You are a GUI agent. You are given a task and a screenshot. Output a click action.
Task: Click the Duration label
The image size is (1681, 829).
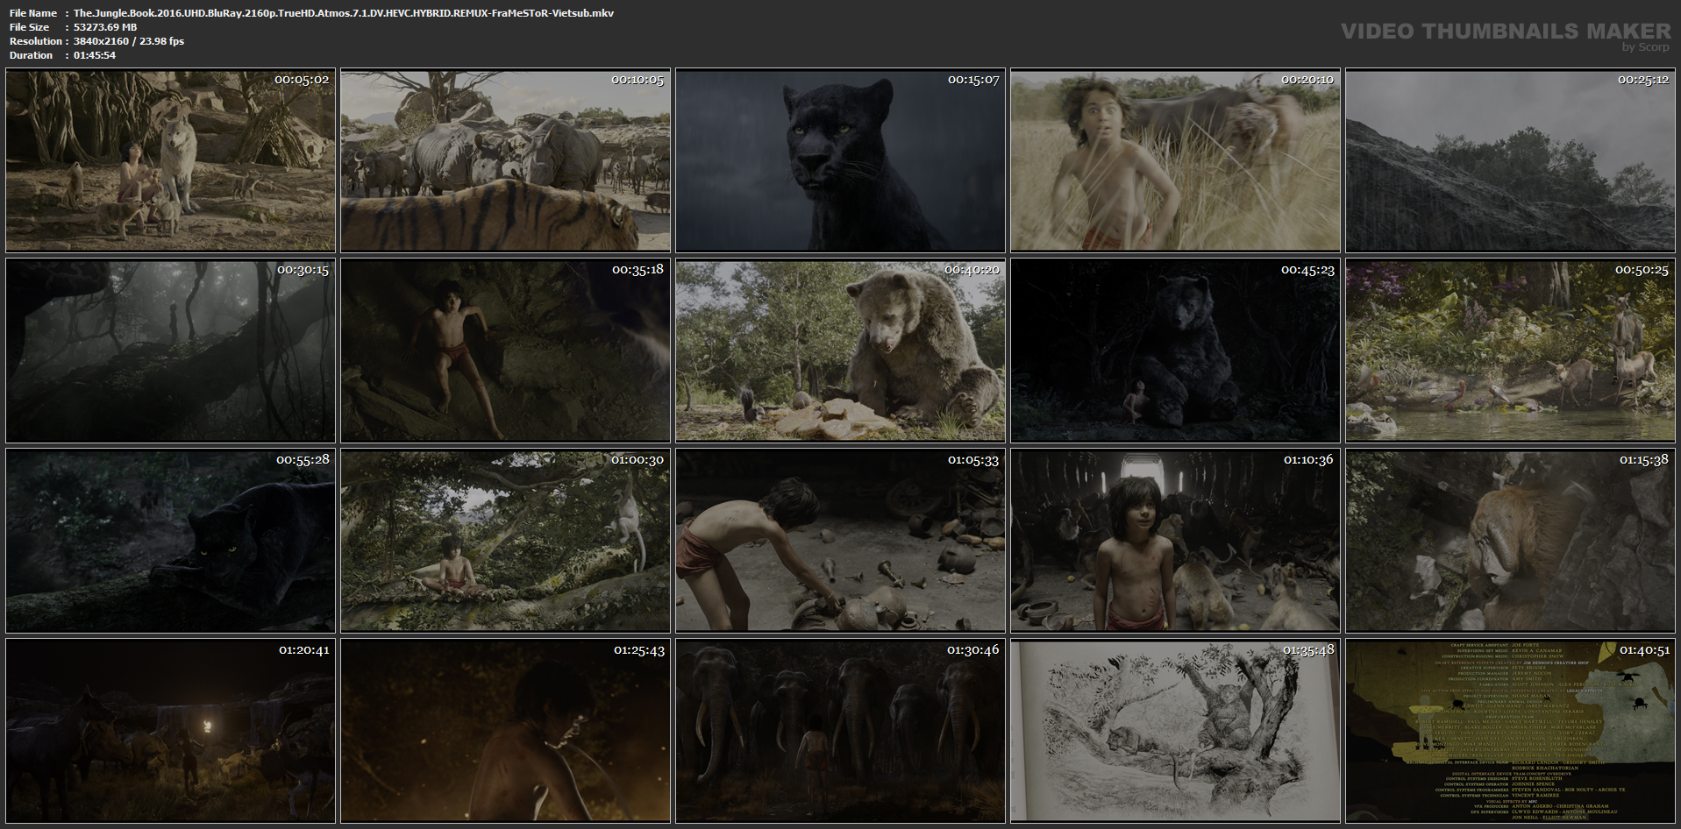pos(32,55)
